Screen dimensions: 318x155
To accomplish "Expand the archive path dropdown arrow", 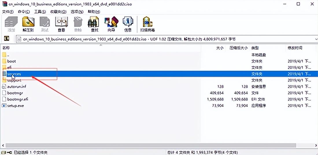I will coord(316,39).
